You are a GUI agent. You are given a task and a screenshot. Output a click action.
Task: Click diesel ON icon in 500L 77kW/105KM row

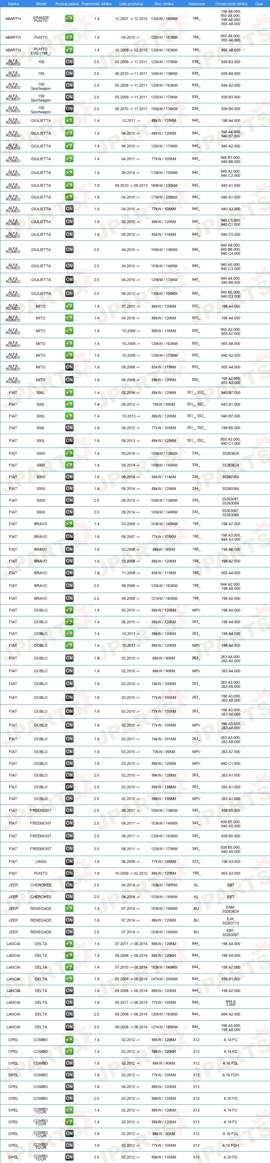[69, 428]
